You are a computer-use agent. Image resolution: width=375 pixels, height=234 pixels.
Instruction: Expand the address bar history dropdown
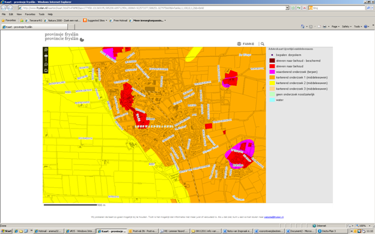click(287, 8)
